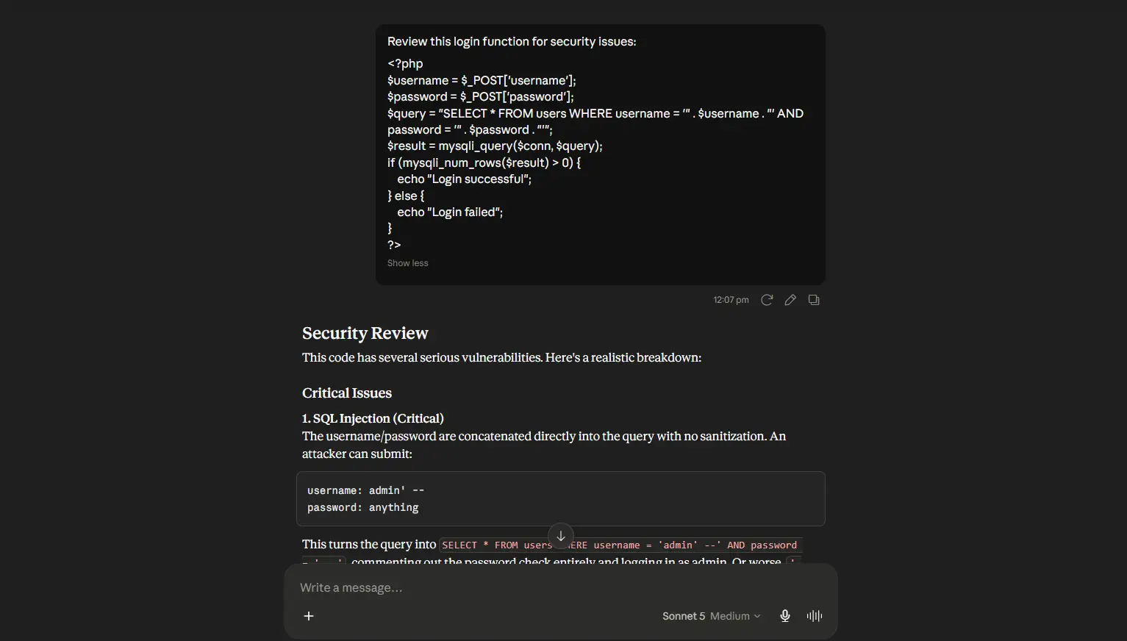Viewport: 1127px width, 641px height.
Task: Click the echo "Login successful" line
Action: pyautogui.click(x=464, y=179)
